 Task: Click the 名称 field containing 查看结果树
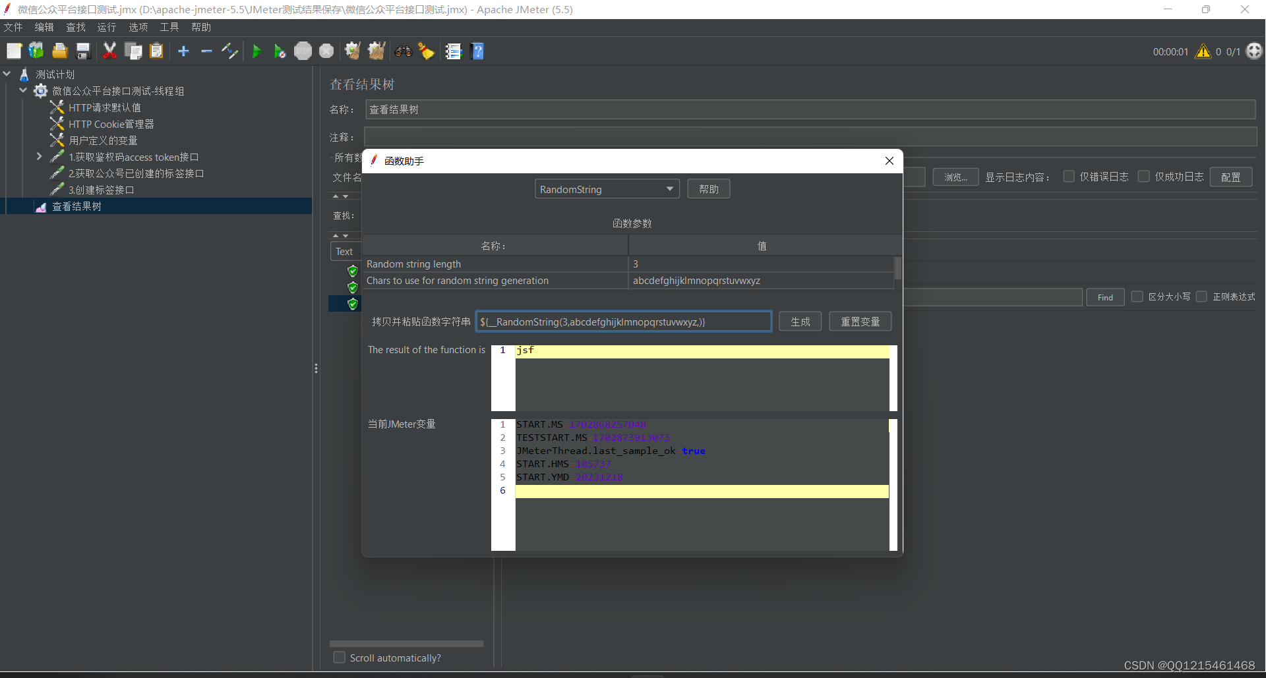pyautogui.click(x=810, y=109)
